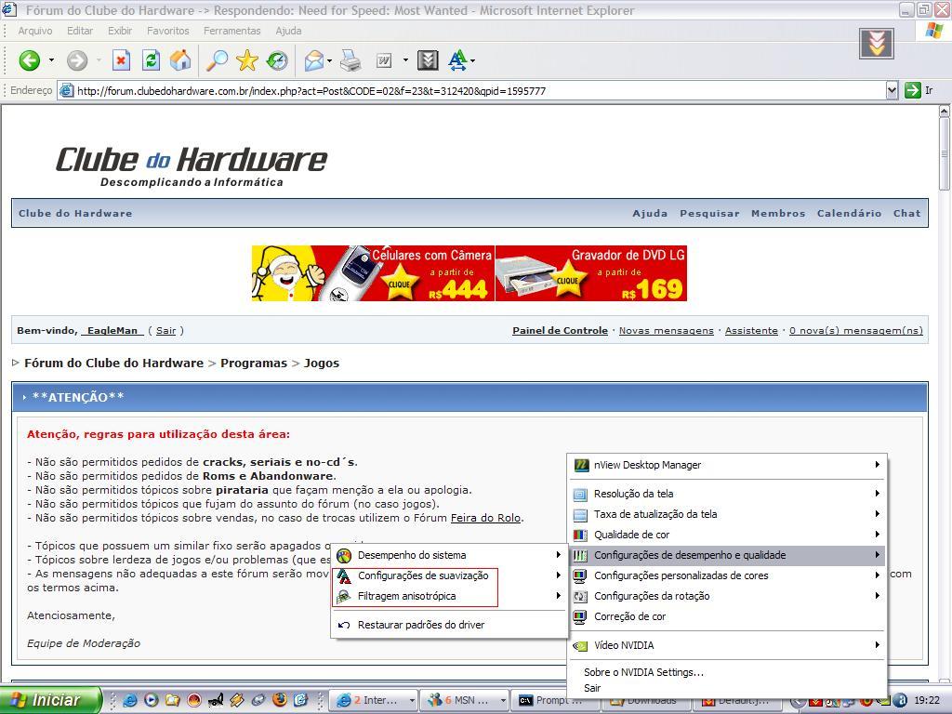Open the text size icon dropdown arrow
The image size is (952, 714).
click(472, 60)
